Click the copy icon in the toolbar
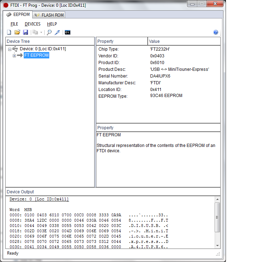 [x=35, y=32]
